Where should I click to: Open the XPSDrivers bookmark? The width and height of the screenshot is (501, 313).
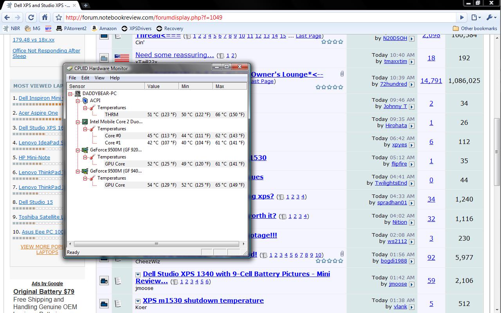coord(137,28)
